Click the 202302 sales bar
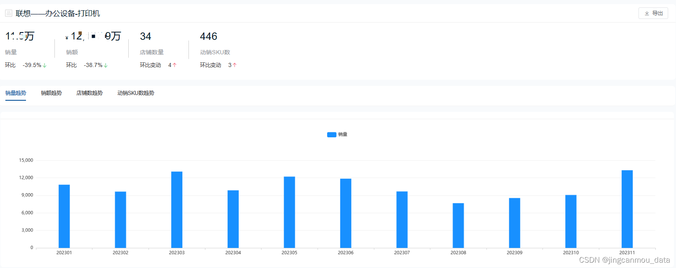The width and height of the screenshot is (676, 268). [x=120, y=219]
